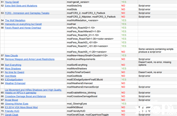Select the modFCR3_2, modFCR3_3_Padlock cell
This screenshot has height=116, width=177.
(94, 13)
